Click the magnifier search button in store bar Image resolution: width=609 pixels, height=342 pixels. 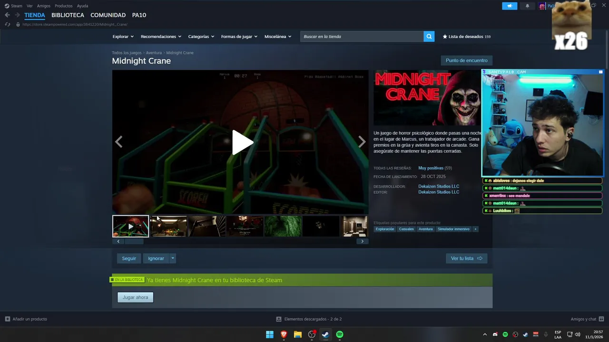(429, 37)
